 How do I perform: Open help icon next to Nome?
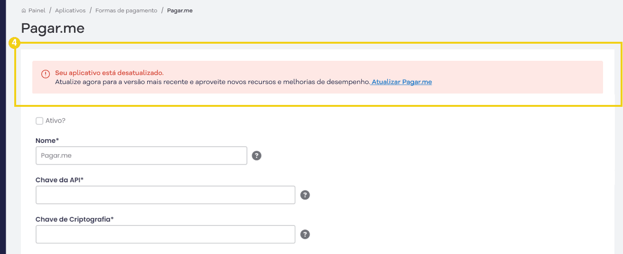[x=257, y=155]
